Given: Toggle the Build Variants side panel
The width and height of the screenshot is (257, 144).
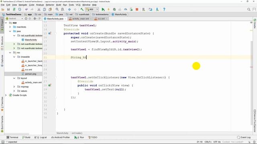Looking at the screenshot, I should 2,124.
